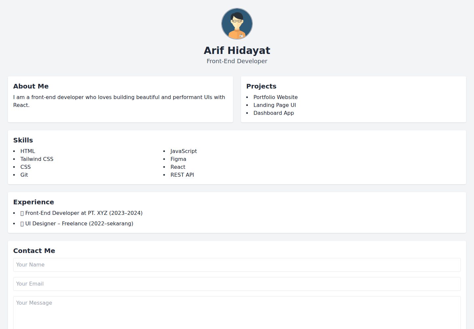Select the Front-End Developer subtitle

click(x=237, y=61)
